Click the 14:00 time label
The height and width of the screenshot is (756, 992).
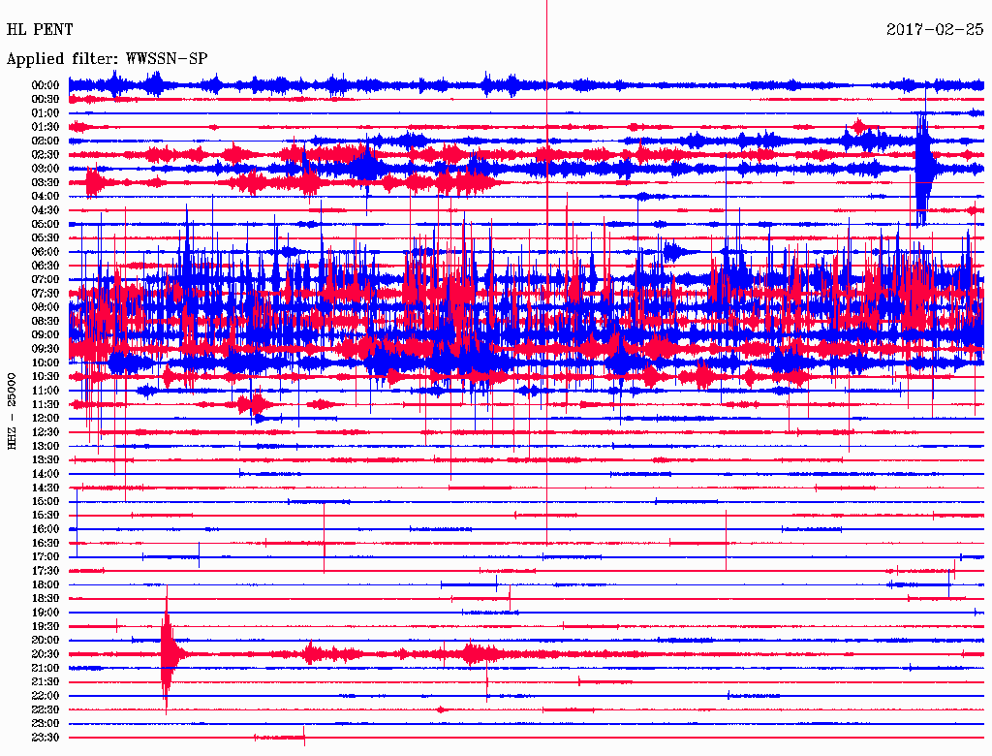click(46, 474)
